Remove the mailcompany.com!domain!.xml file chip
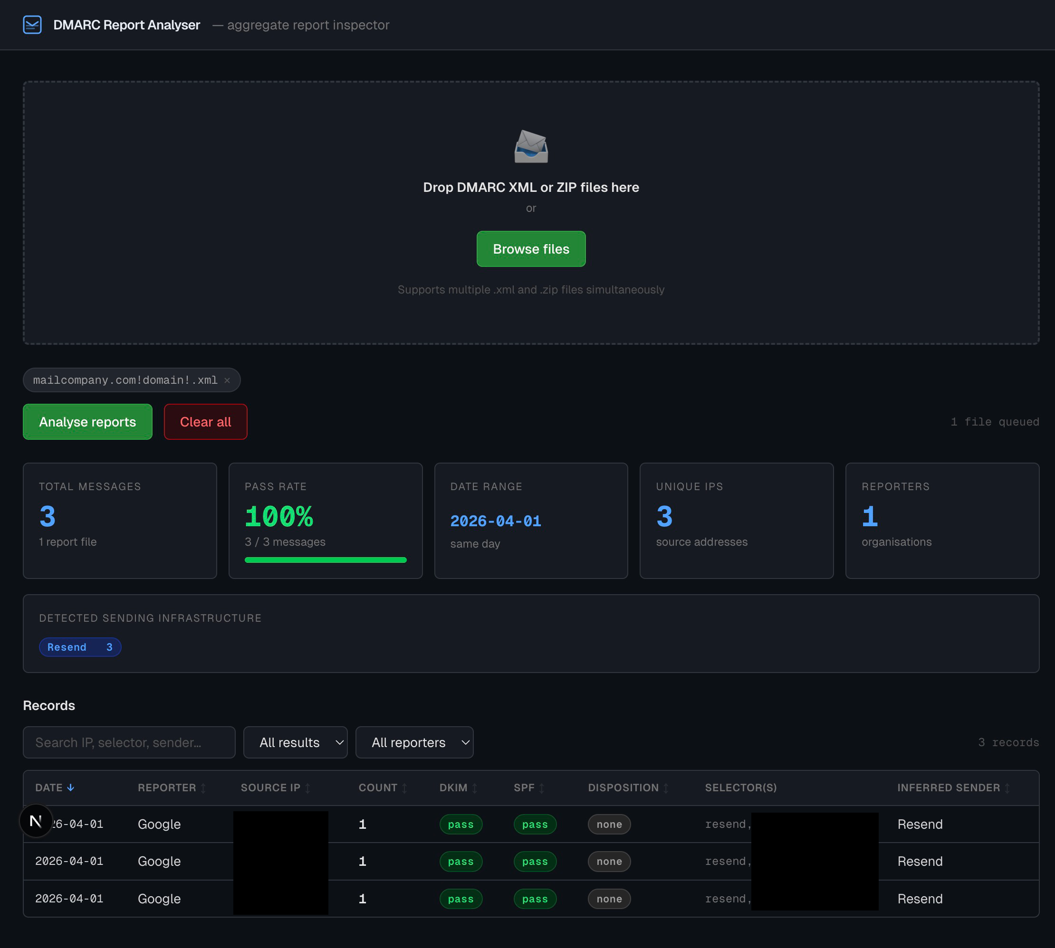The height and width of the screenshot is (948, 1055). (x=227, y=379)
